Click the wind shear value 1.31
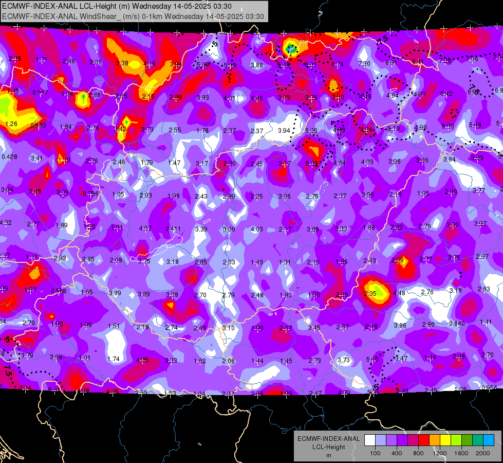The height and width of the screenshot is (463, 503). click(x=285, y=262)
